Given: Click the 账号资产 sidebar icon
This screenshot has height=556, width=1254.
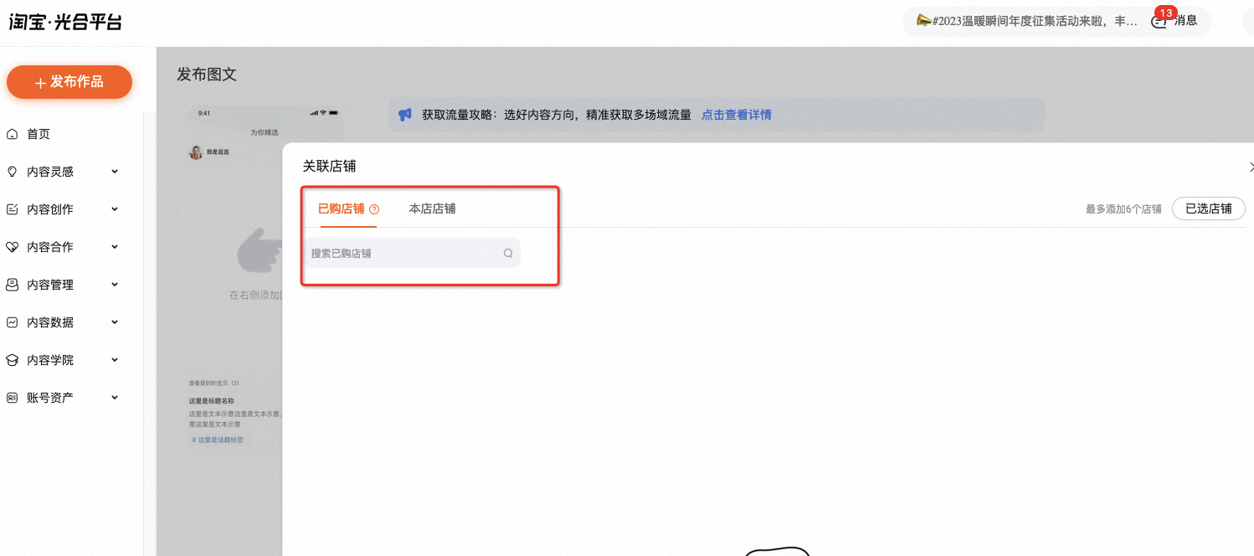Looking at the screenshot, I should click(x=13, y=398).
